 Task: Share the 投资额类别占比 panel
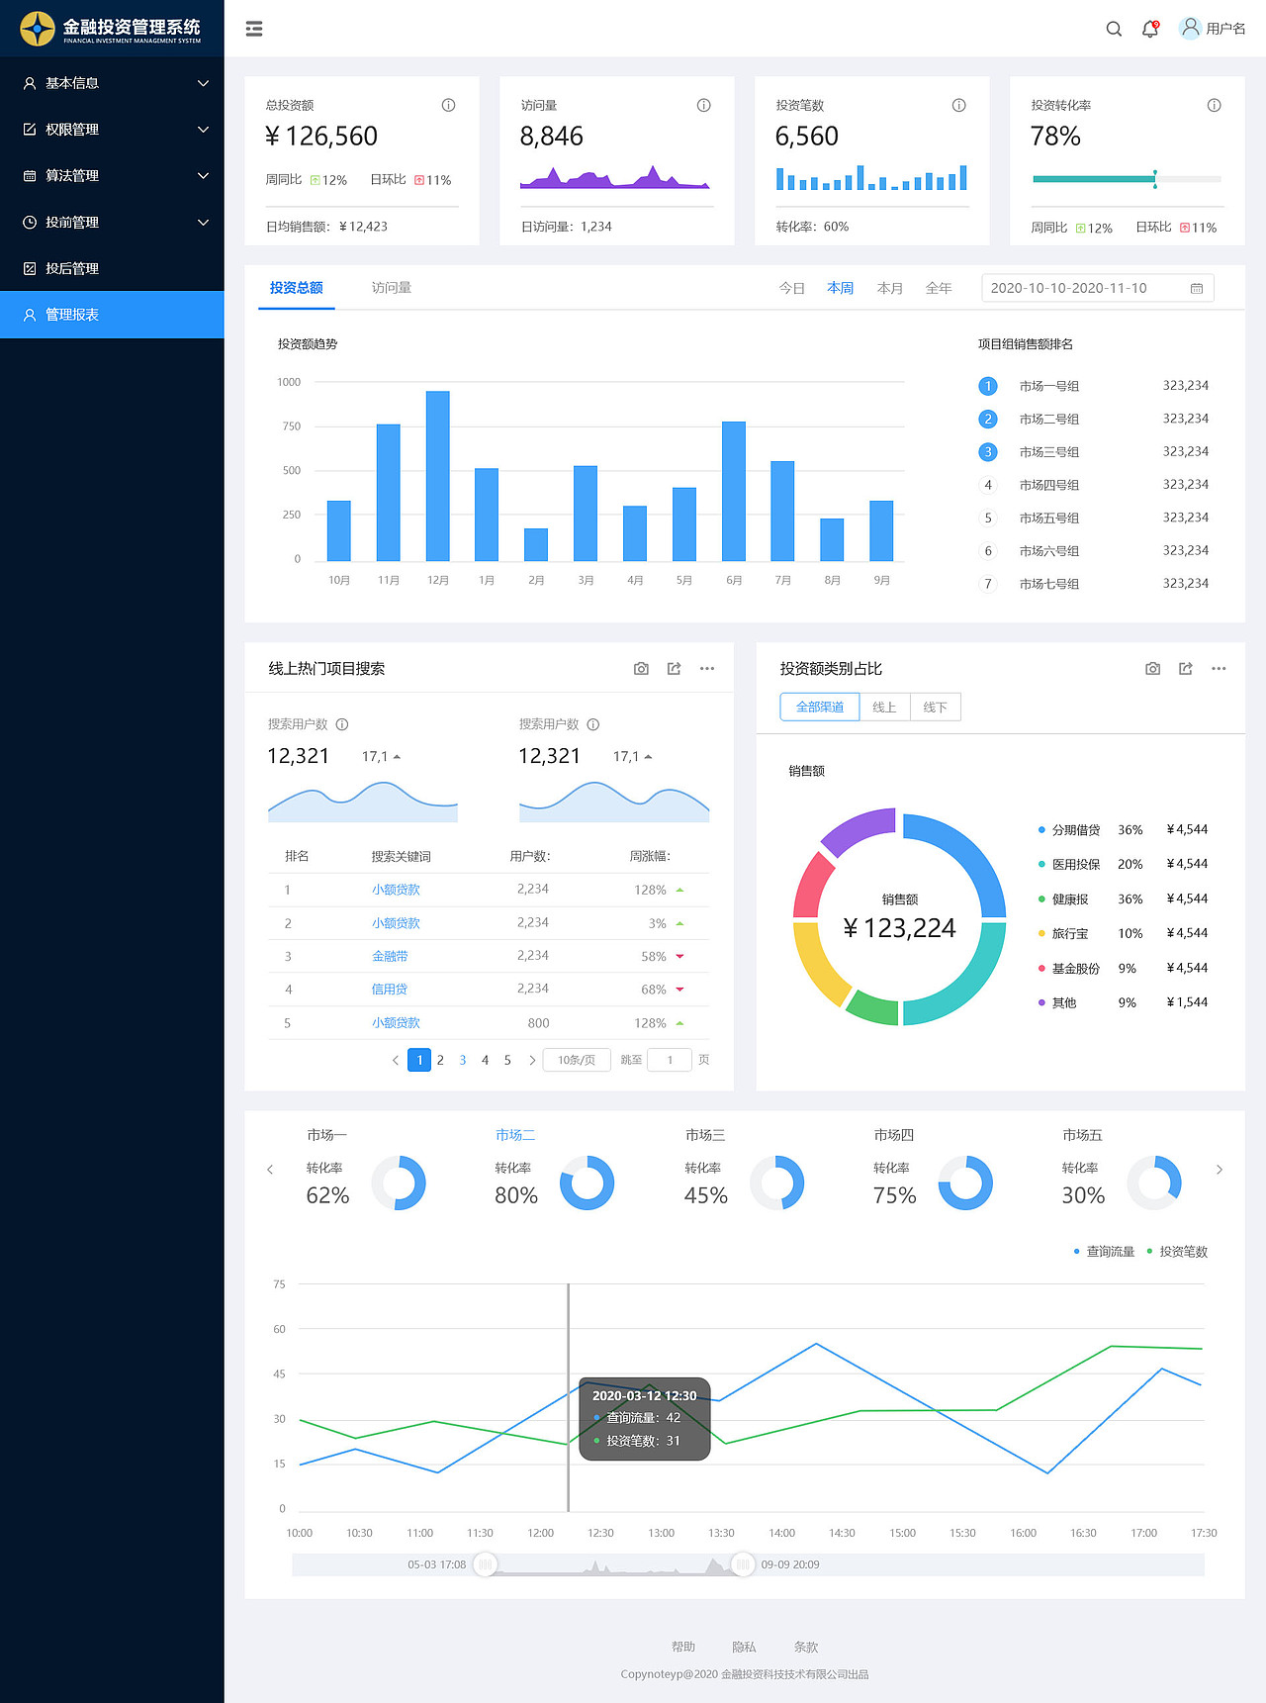pos(1185,669)
